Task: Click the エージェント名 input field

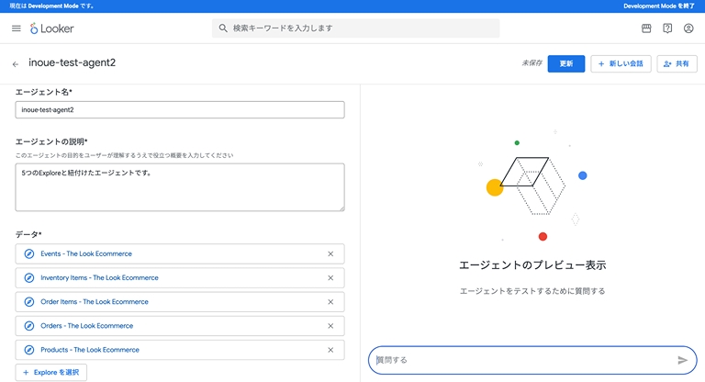Action: 180,110
